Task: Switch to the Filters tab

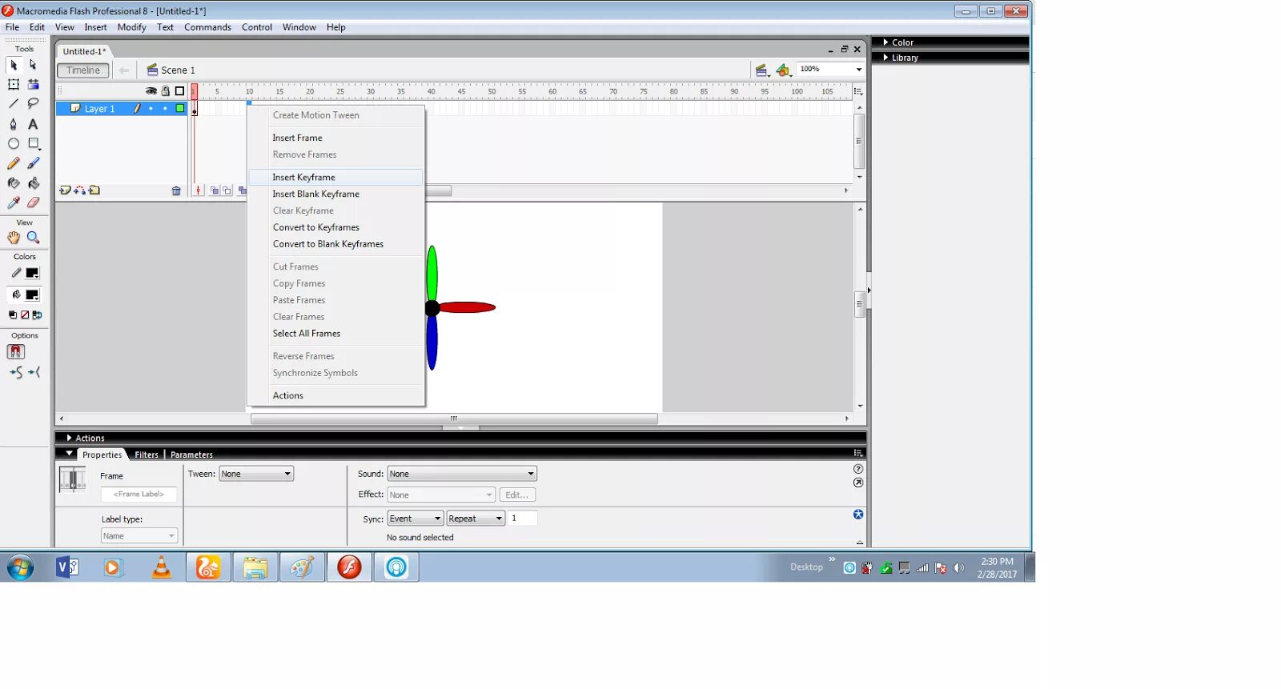Action: pos(147,455)
